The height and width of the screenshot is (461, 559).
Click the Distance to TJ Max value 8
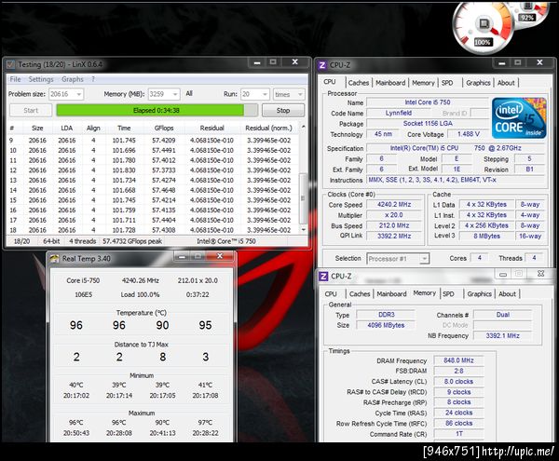point(162,357)
